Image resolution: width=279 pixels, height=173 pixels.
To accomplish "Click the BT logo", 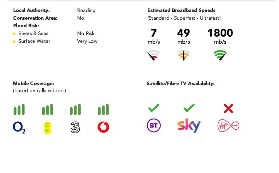I will tap(153, 126).
